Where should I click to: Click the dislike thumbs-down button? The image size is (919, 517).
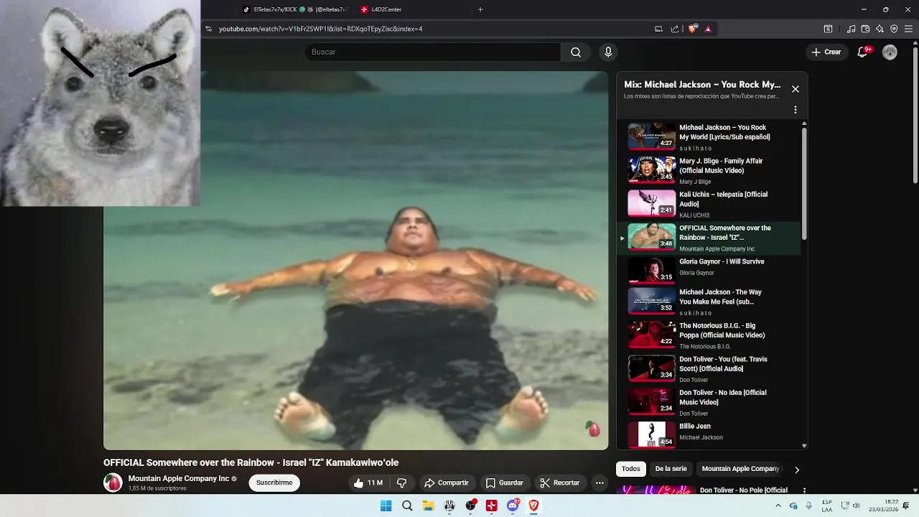tap(402, 483)
